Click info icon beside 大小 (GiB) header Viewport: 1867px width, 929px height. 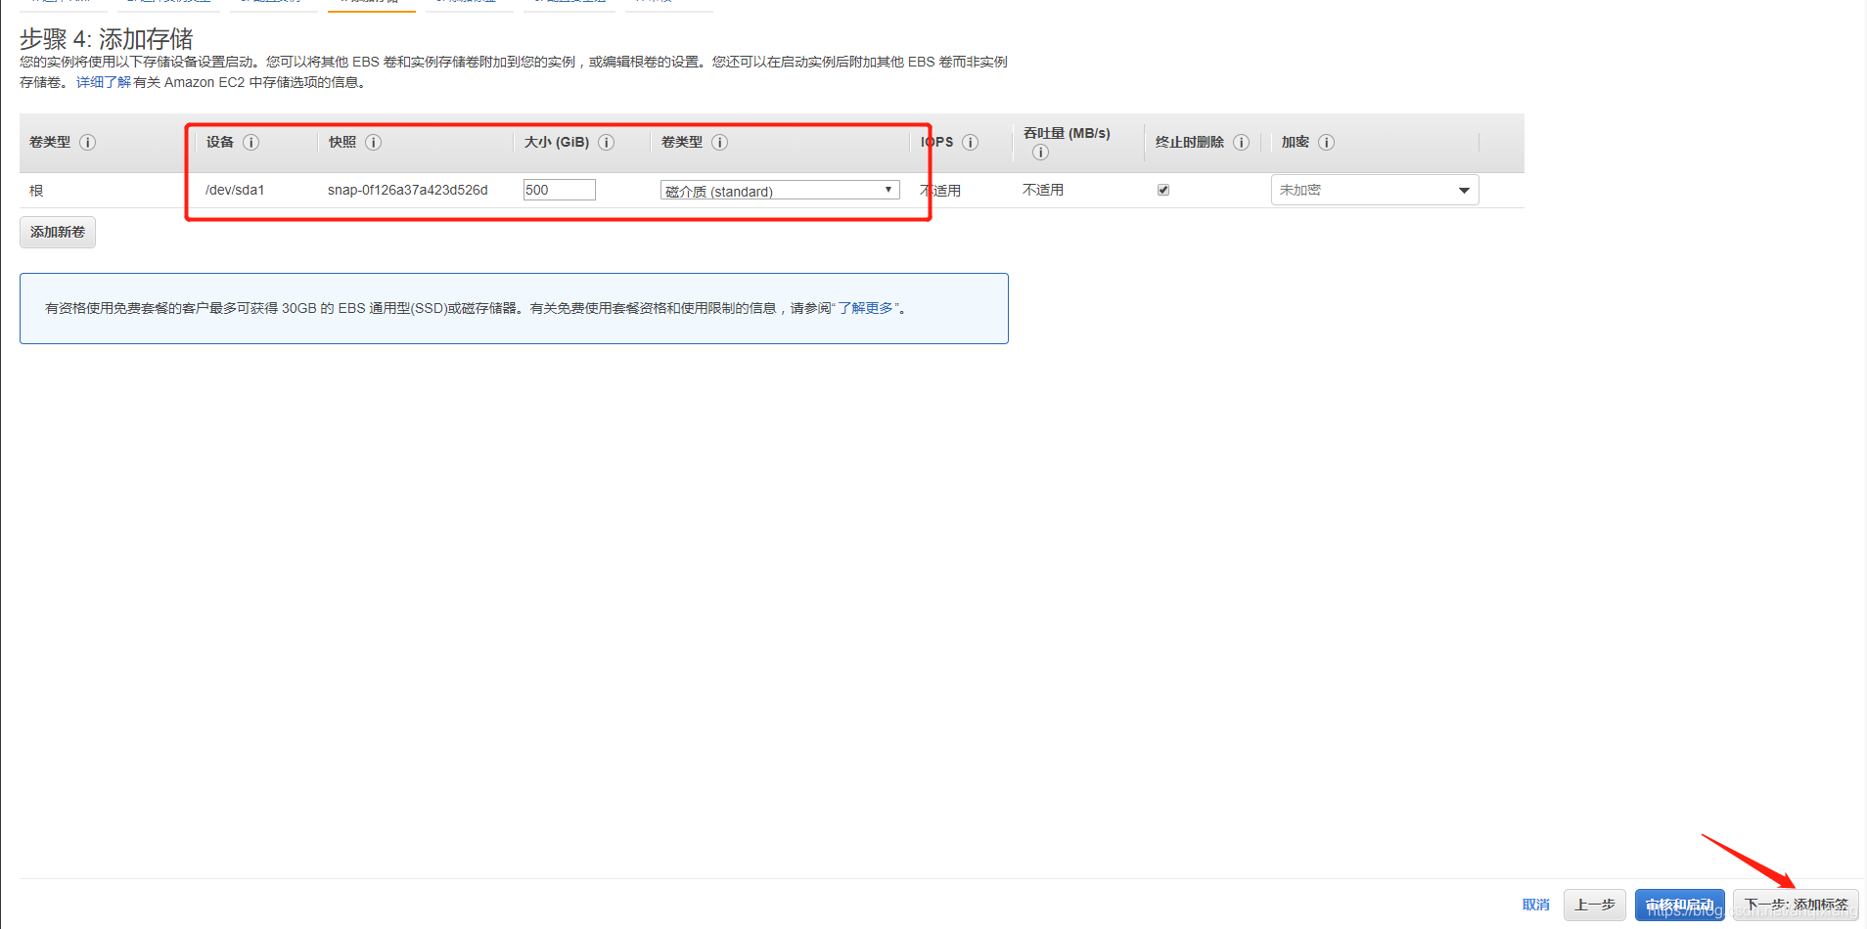606,142
